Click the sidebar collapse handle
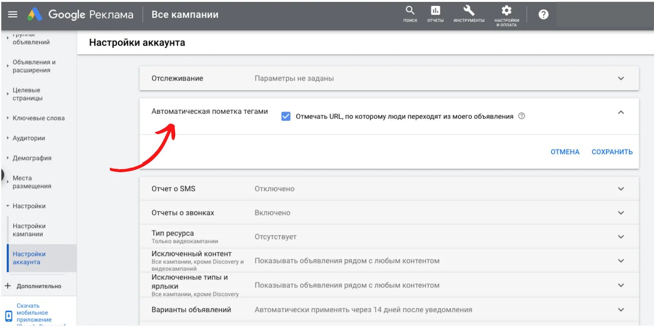654x327 pixels. coord(2,175)
